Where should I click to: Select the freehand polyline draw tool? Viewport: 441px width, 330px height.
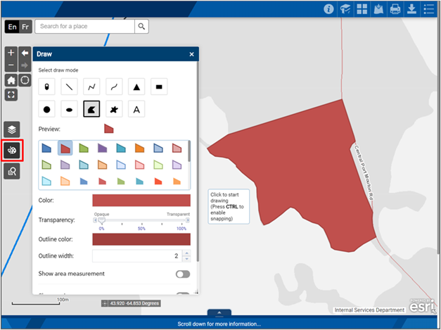(x=114, y=87)
